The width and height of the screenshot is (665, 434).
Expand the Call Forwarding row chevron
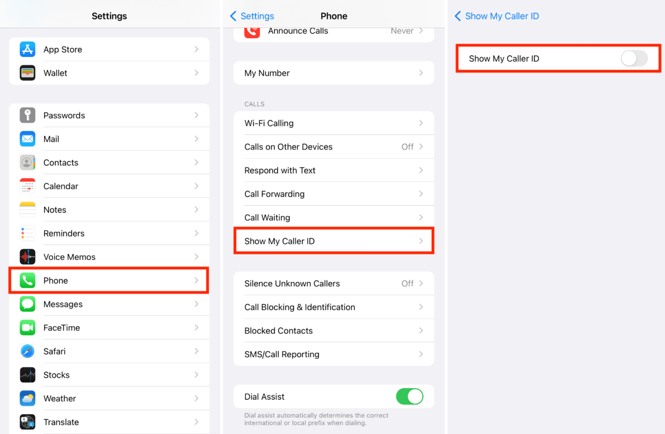click(421, 194)
